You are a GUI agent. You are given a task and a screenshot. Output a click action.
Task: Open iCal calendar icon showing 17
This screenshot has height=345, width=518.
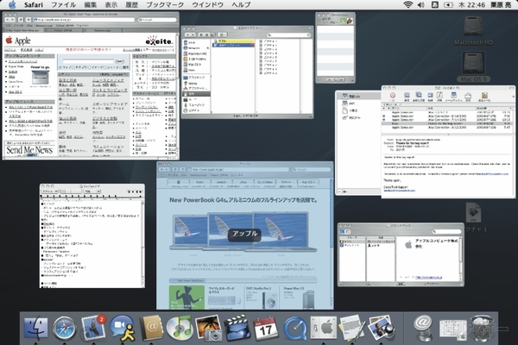265,328
